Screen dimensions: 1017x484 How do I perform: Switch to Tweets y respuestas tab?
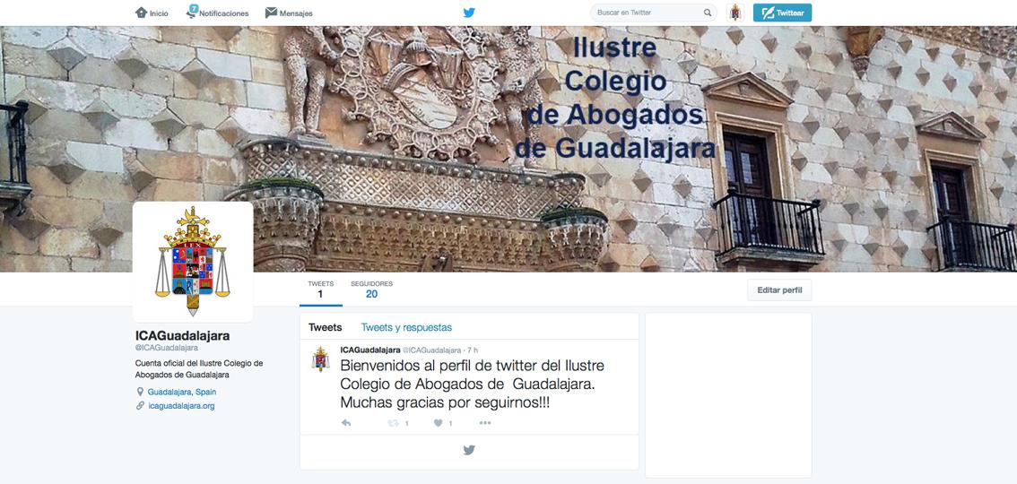pyautogui.click(x=406, y=327)
